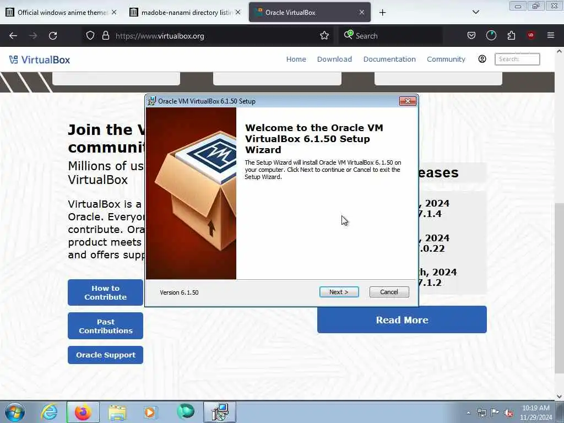This screenshot has width=564, height=423.
Task: Click the network tray icon
Action: (481, 413)
